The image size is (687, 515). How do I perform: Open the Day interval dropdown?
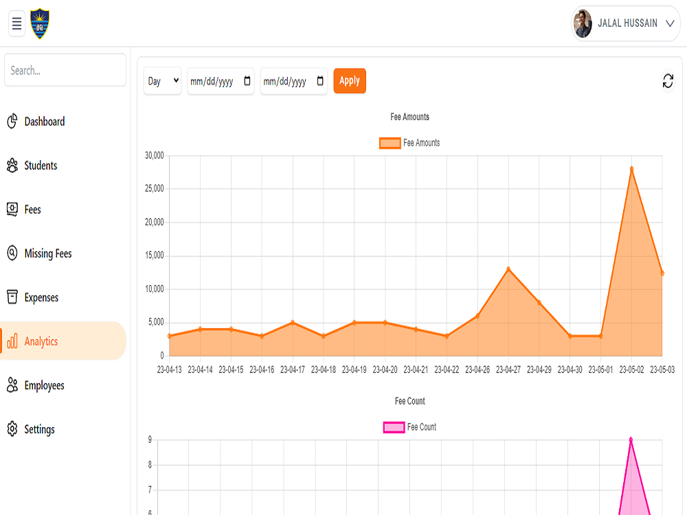(162, 80)
